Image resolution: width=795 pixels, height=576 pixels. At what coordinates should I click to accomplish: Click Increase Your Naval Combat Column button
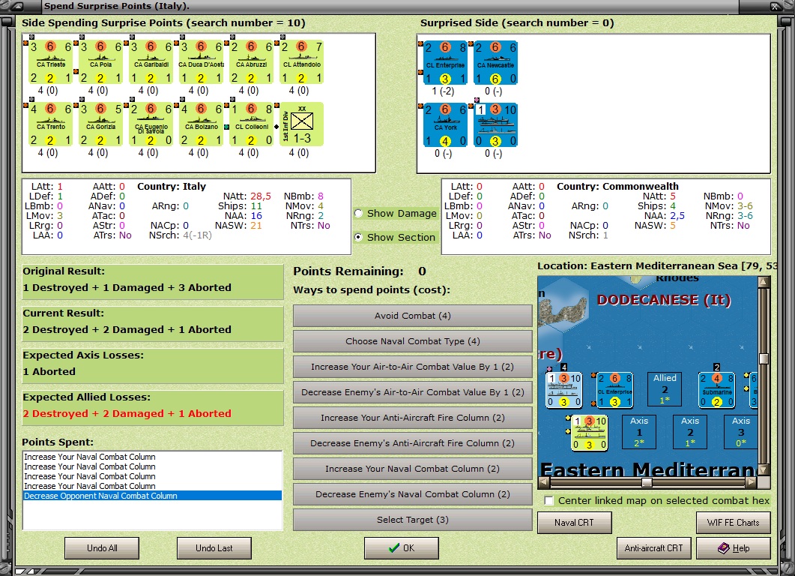pyautogui.click(x=413, y=469)
